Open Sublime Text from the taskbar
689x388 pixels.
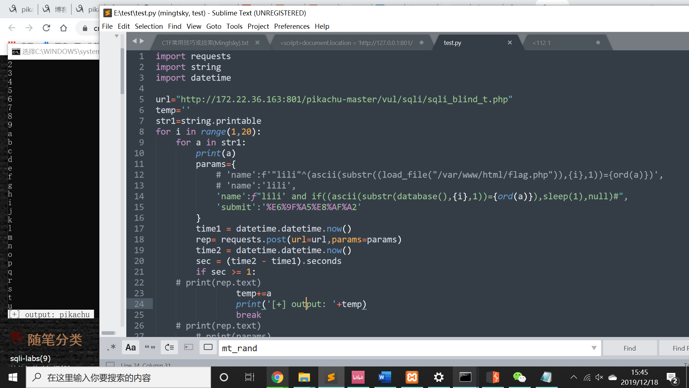(331, 377)
